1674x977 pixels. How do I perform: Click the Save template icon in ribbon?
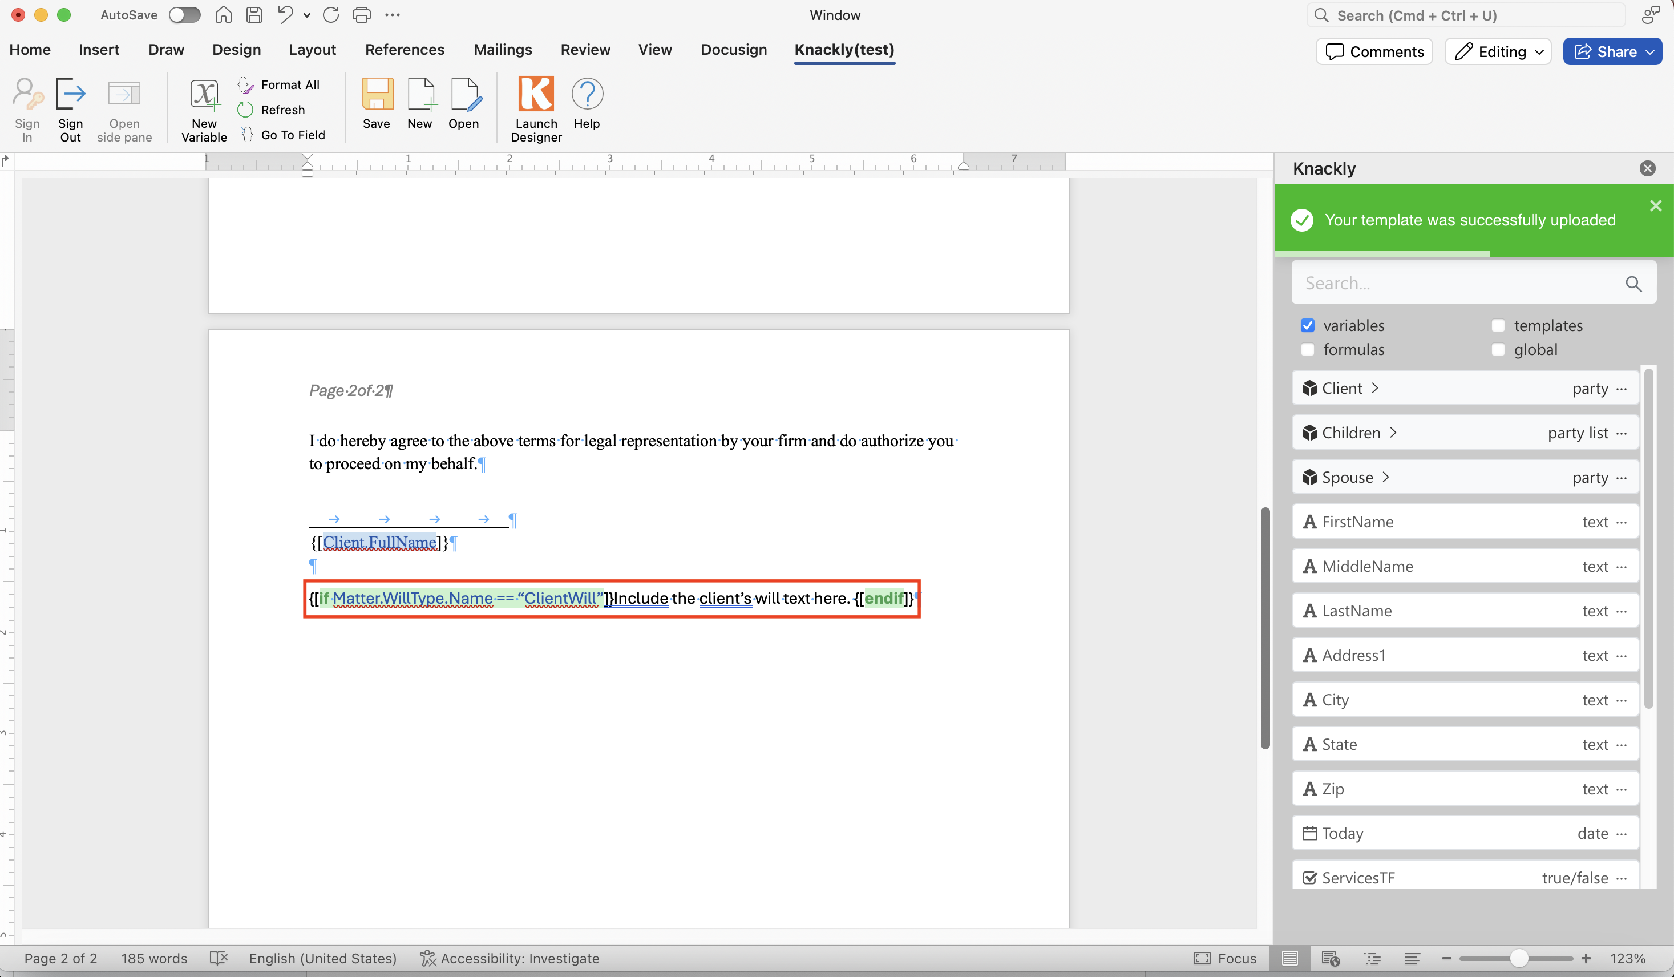pyautogui.click(x=376, y=94)
